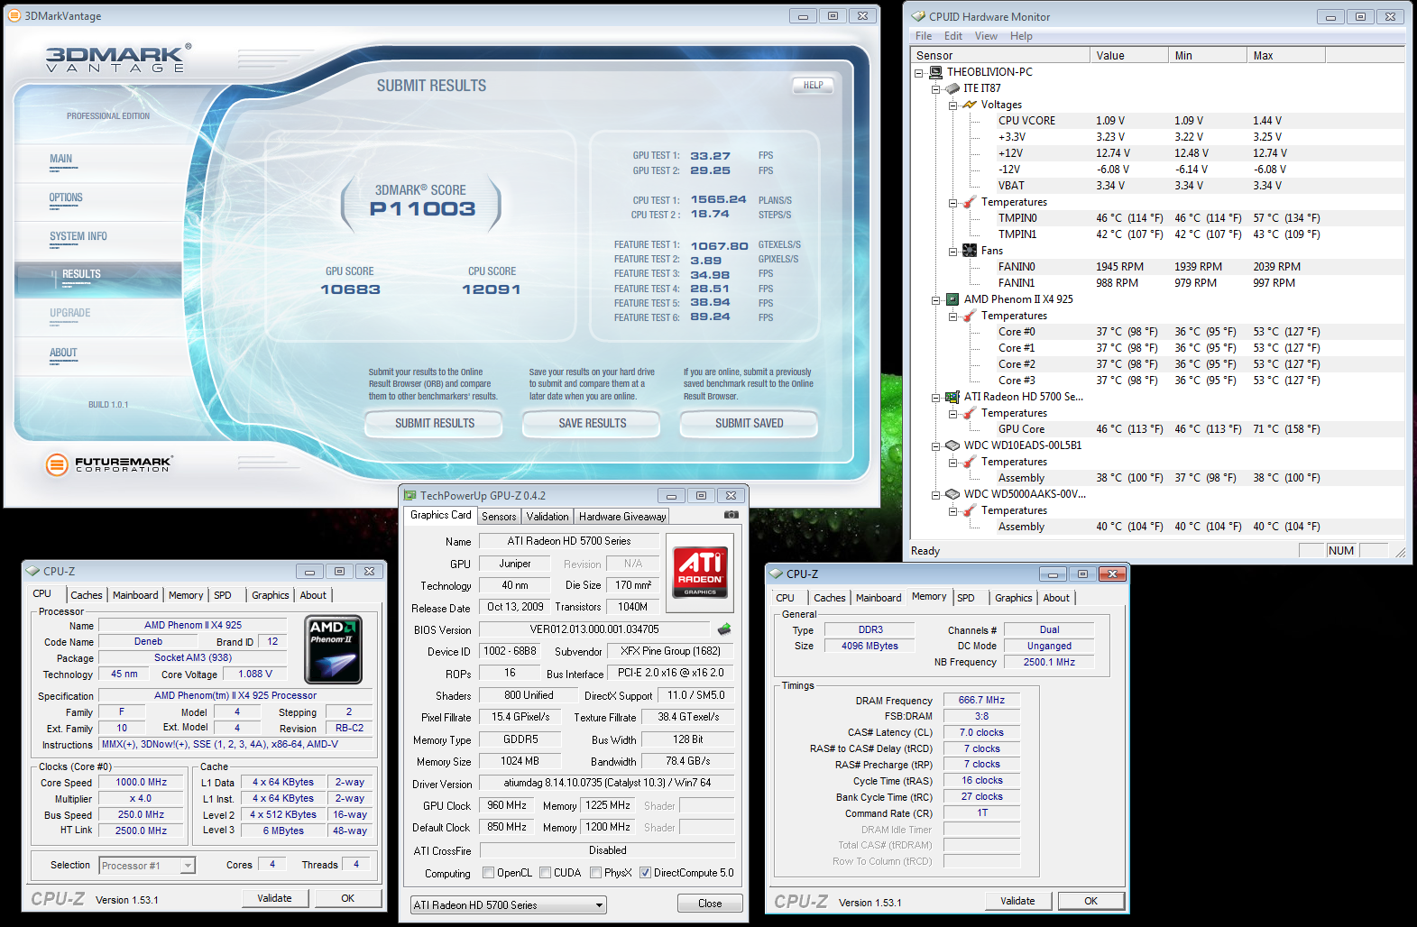
Task: Click AMD Phenom II X4 925 processor icon
Action: 952,299
